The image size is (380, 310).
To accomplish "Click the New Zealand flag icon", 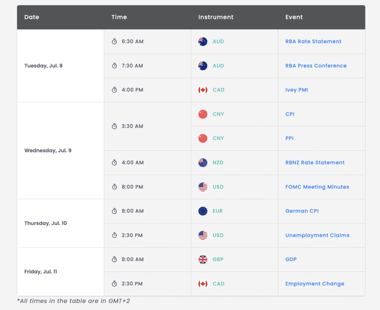I will tap(203, 163).
